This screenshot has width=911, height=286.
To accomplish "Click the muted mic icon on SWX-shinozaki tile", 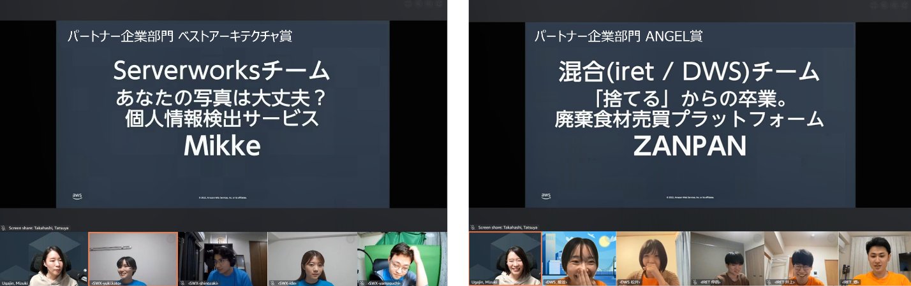I will pyautogui.click(x=184, y=283).
